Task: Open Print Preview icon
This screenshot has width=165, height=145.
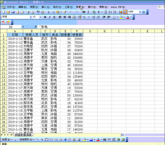Action: click(x=32, y=12)
